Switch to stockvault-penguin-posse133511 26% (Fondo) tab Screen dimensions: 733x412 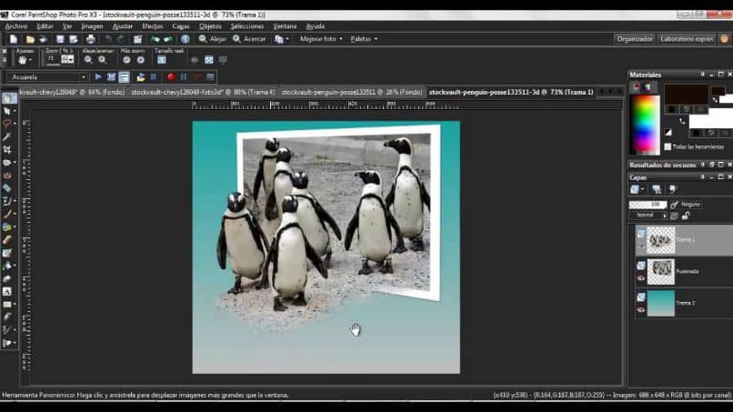[x=352, y=92]
